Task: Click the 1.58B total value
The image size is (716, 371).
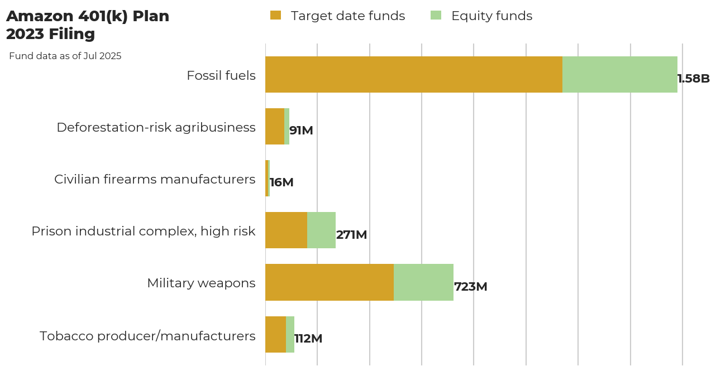Action: pyautogui.click(x=693, y=79)
